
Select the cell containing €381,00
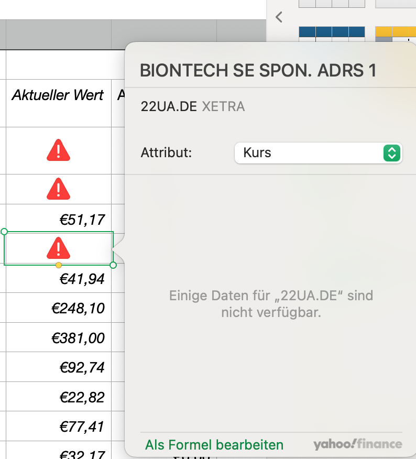58,337
